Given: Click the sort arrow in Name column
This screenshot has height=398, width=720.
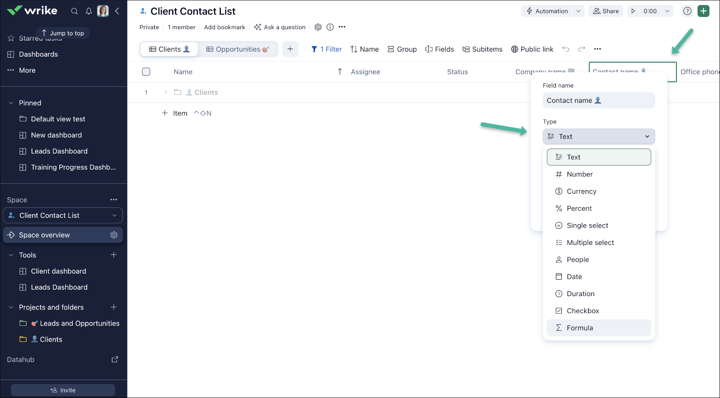Looking at the screenshot, I should click(x=340, y=71).
